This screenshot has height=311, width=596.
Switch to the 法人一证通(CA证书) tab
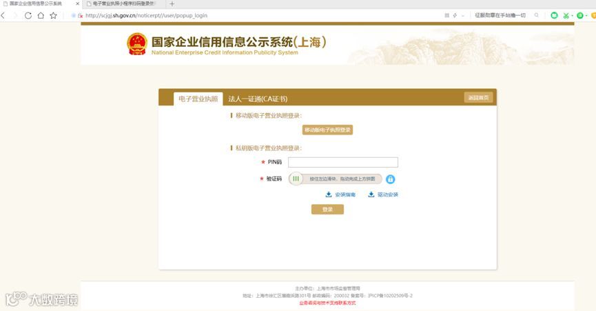click(258, 99)
